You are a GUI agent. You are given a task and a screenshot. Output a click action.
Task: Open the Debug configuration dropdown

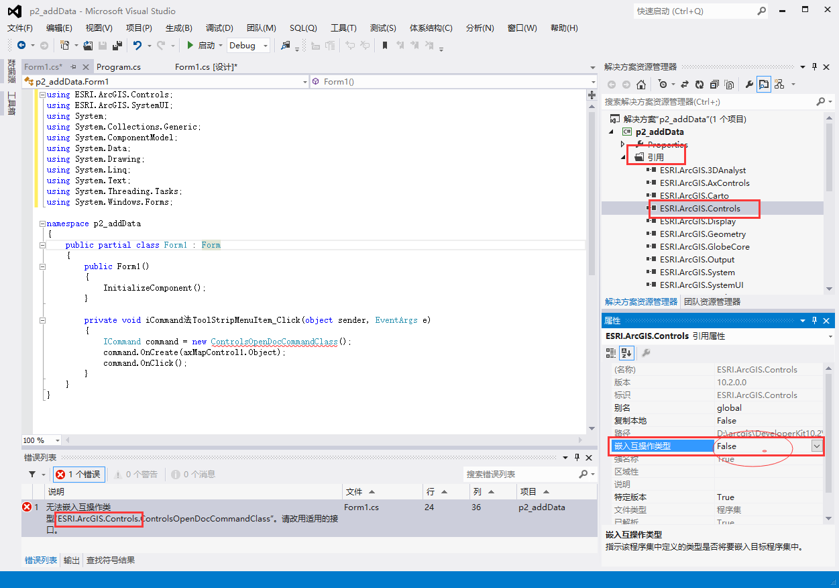[x=266, y=46]
